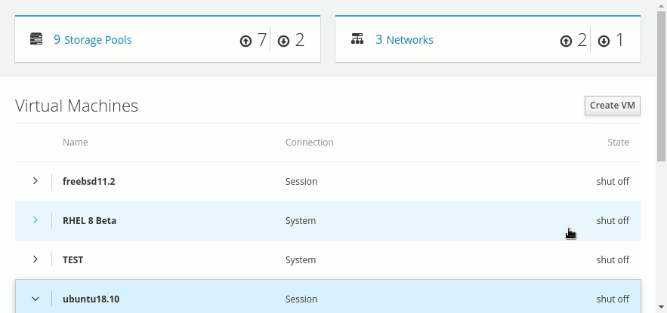Click the Name column header
This screenshot has width=667, height=313.
pyautogui.click(x=76, y=143)
